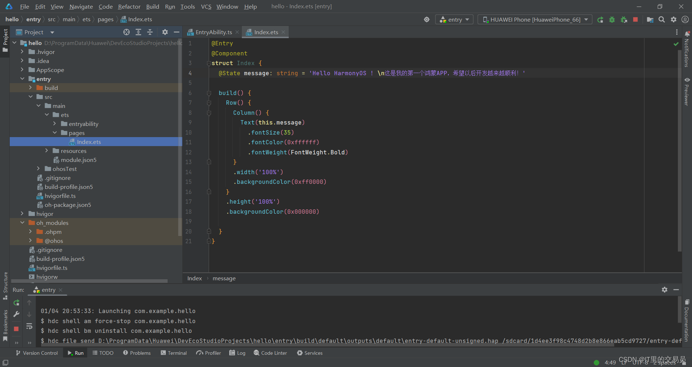
Task: Open Notifications side panel
Action: [x=687, y=49]
